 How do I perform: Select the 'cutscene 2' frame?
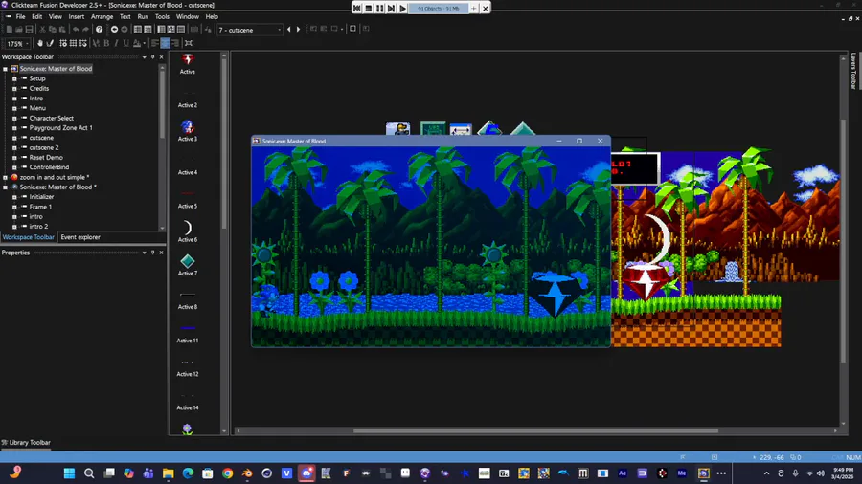[x=43, y=147]
